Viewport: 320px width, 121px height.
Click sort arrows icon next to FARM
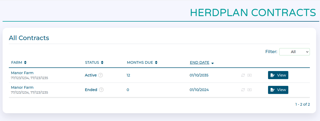[25, 62]
